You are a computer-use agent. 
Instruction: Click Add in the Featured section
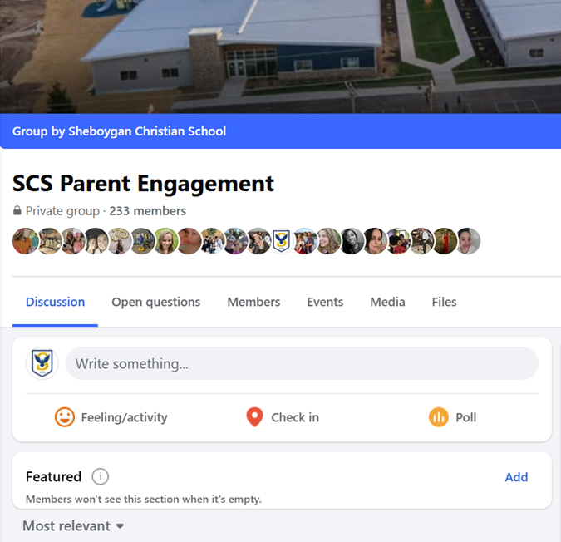(516, 477)
